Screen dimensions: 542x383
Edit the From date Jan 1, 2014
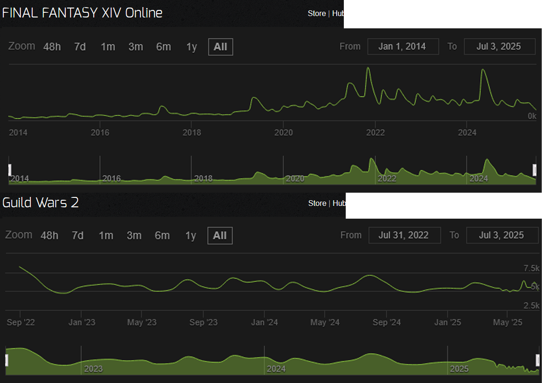[x=403, y=47]
